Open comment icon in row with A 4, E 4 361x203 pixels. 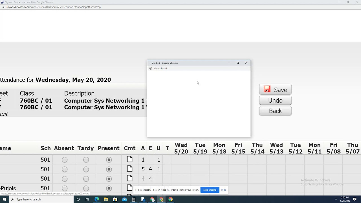130,178
